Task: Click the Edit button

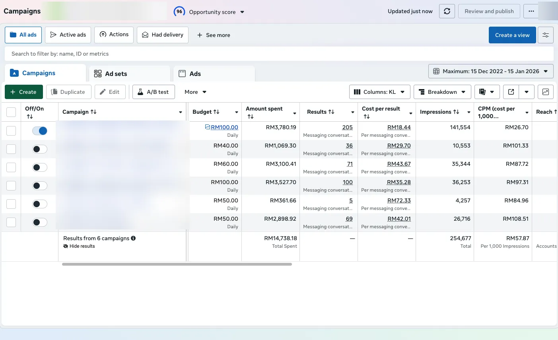Action: point(110,92)
